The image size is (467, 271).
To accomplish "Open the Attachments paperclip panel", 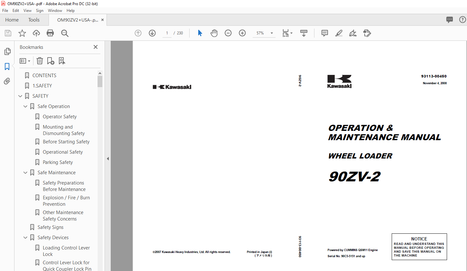I will click(x=7, y=81).
